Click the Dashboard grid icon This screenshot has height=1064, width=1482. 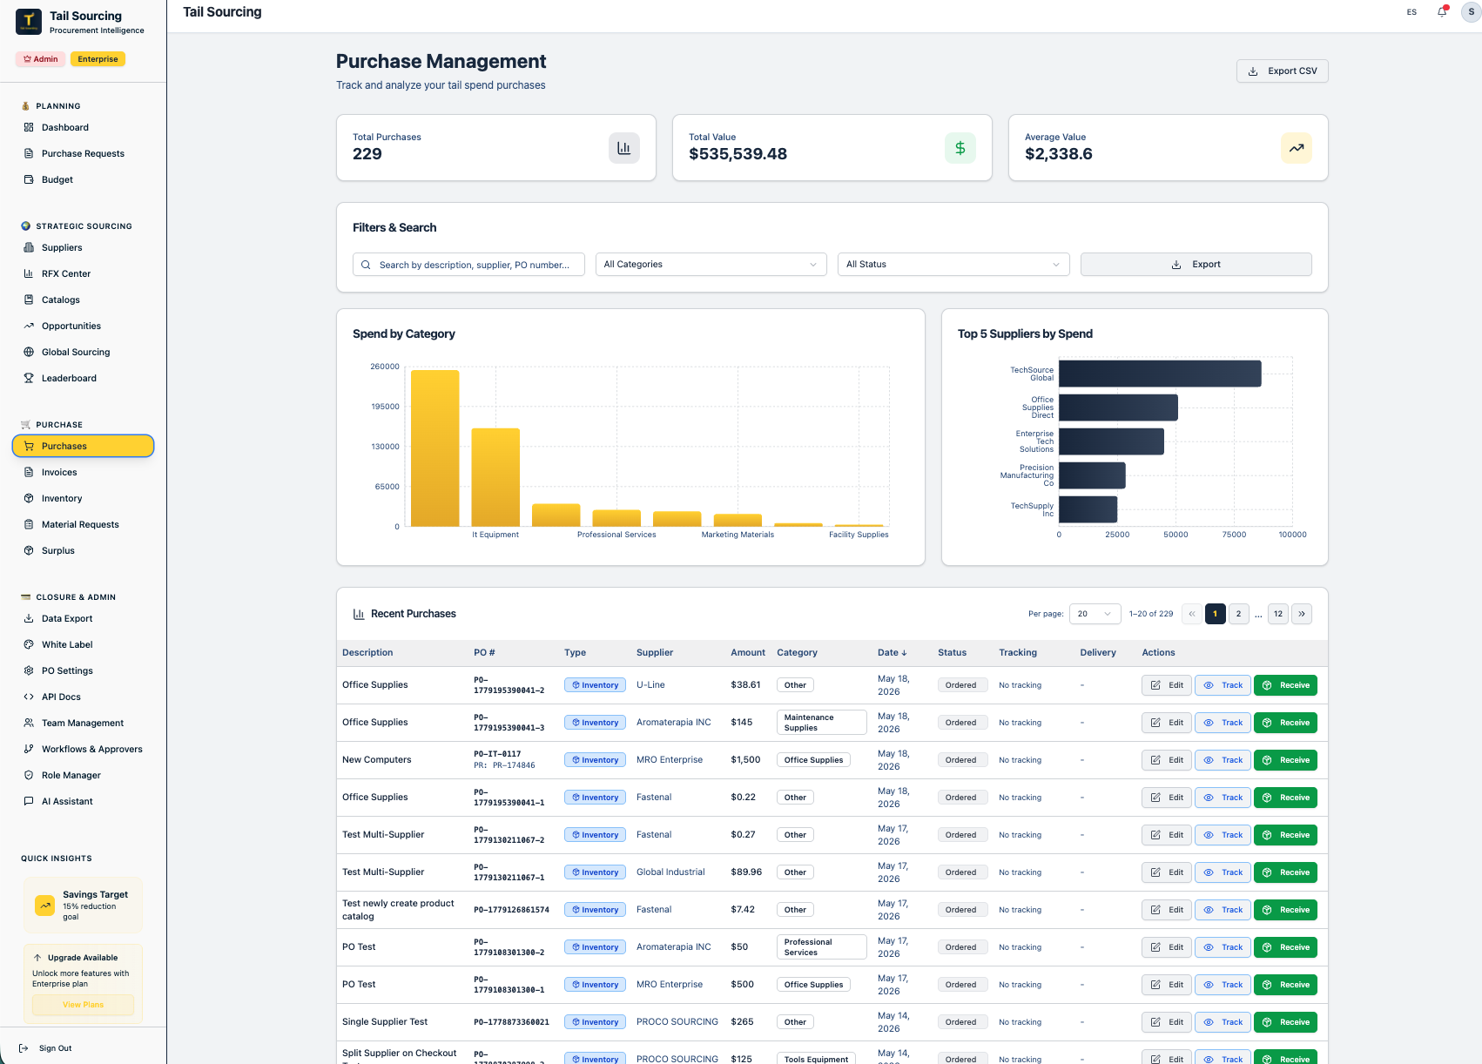(x=29, y=127)
